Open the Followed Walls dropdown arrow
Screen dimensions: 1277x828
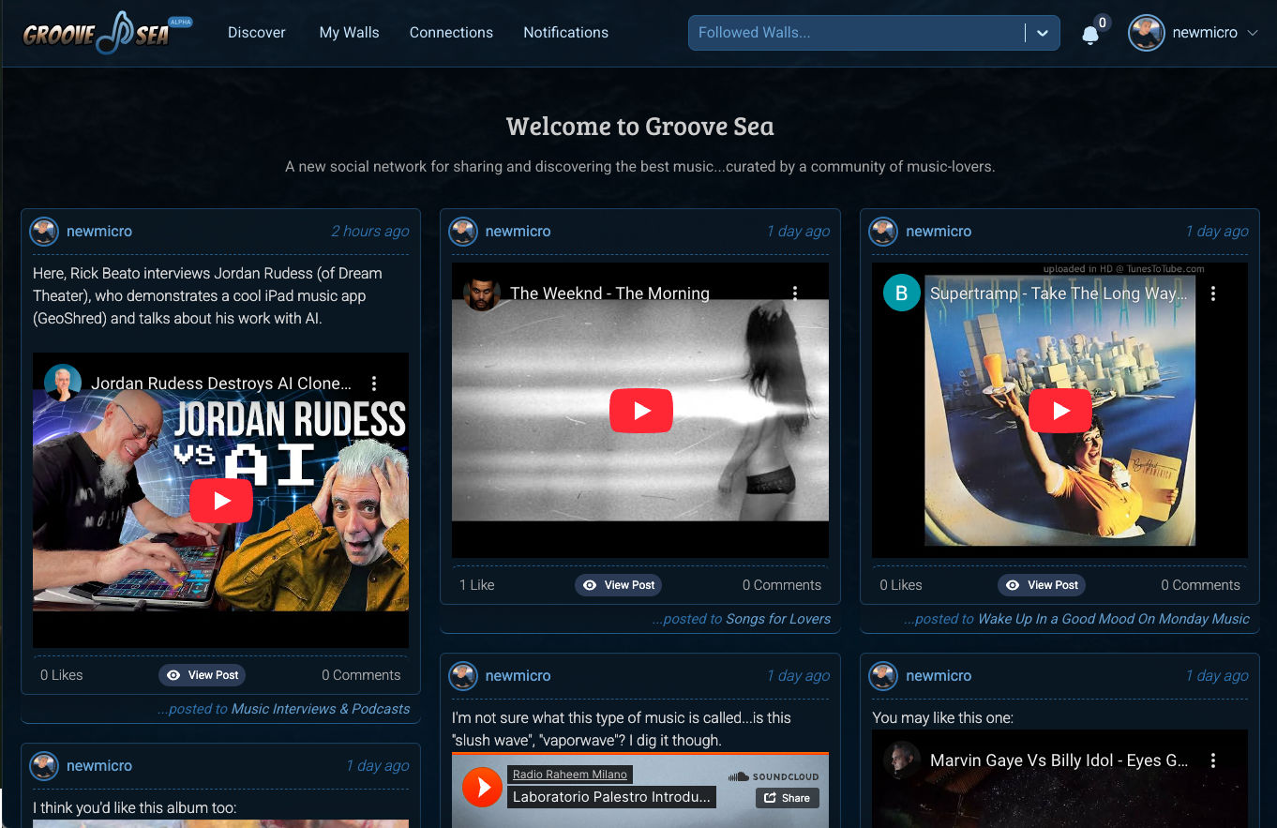(1043, 33)
